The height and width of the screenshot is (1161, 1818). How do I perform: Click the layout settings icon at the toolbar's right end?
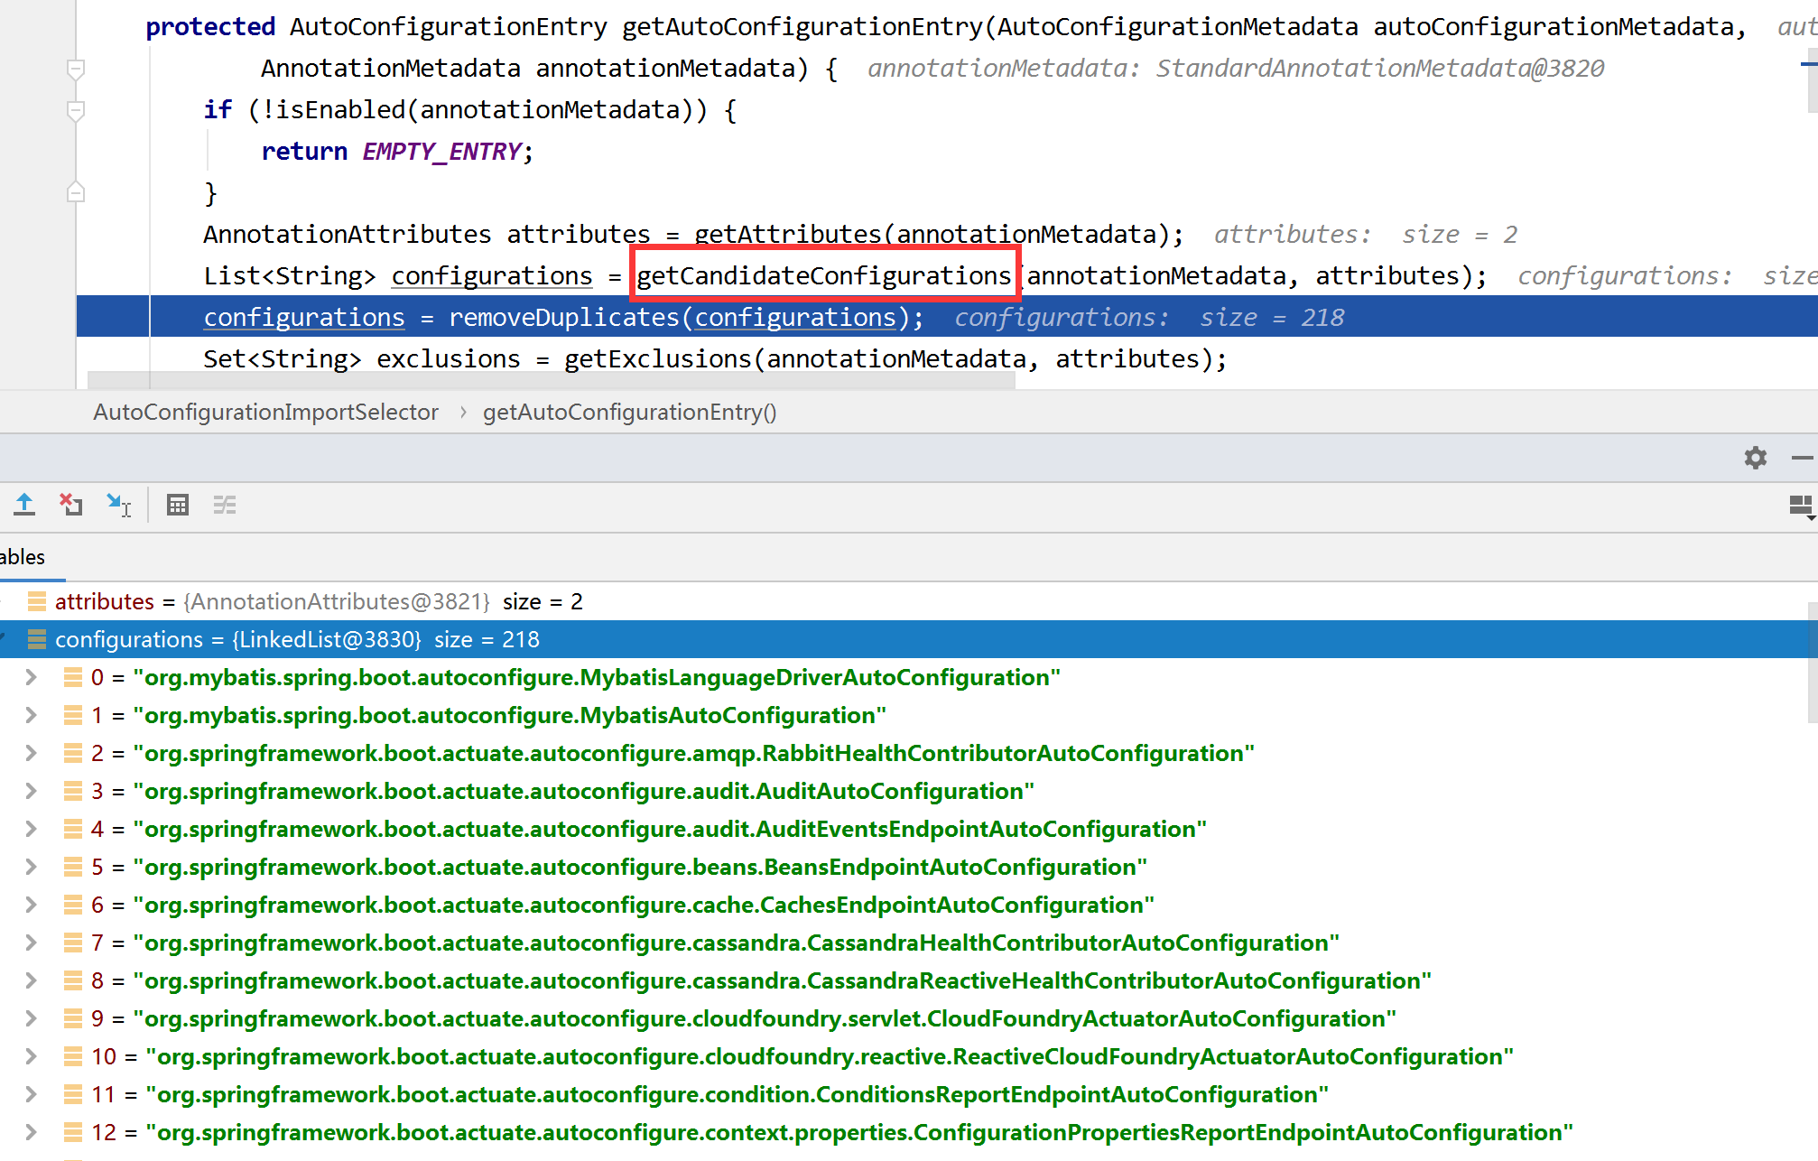point(1803,507)
